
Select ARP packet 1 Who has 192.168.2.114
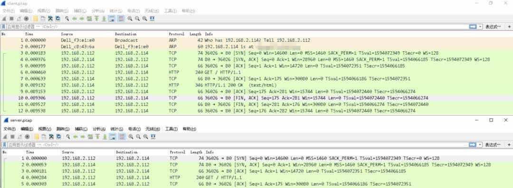256,40
